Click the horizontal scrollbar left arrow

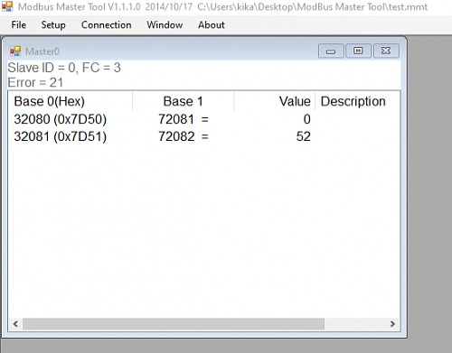pyautogui.click(x=15, y=324)
